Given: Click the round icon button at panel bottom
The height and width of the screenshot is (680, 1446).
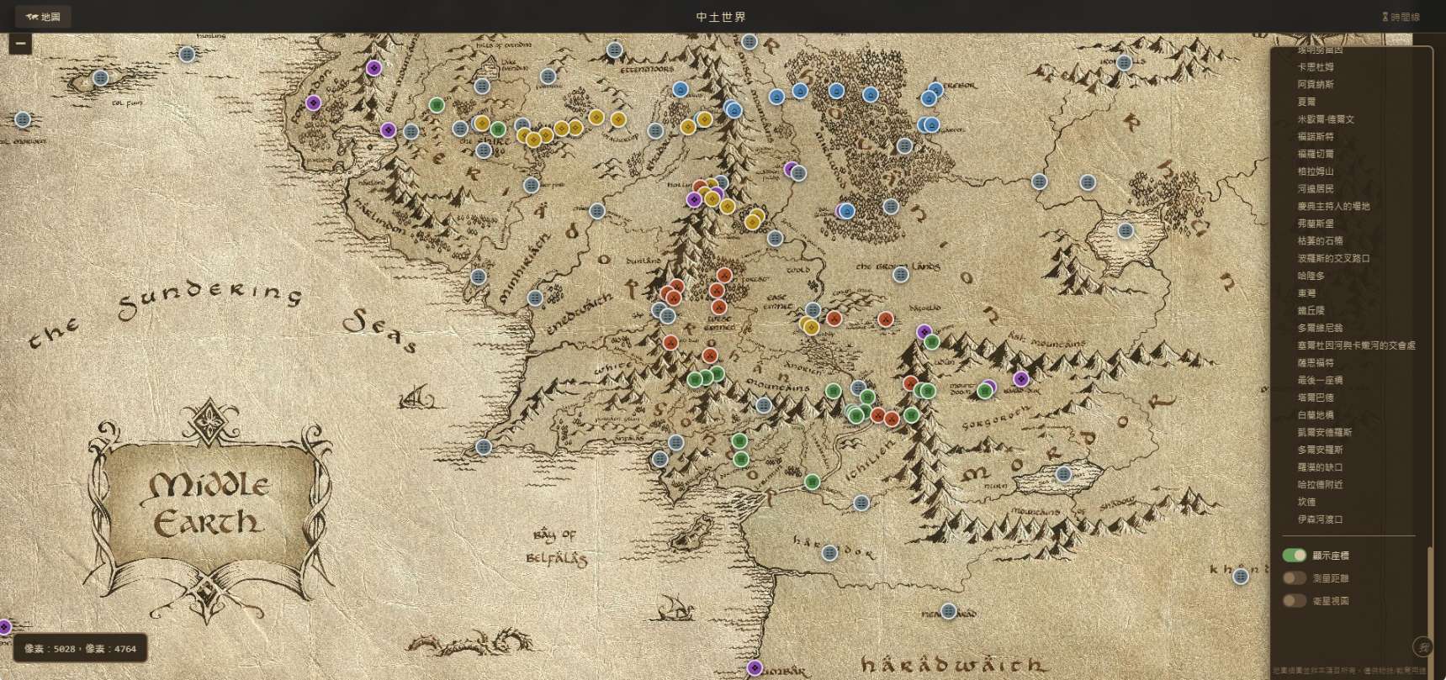Looking at the screenshot, I should point(1422,646).
